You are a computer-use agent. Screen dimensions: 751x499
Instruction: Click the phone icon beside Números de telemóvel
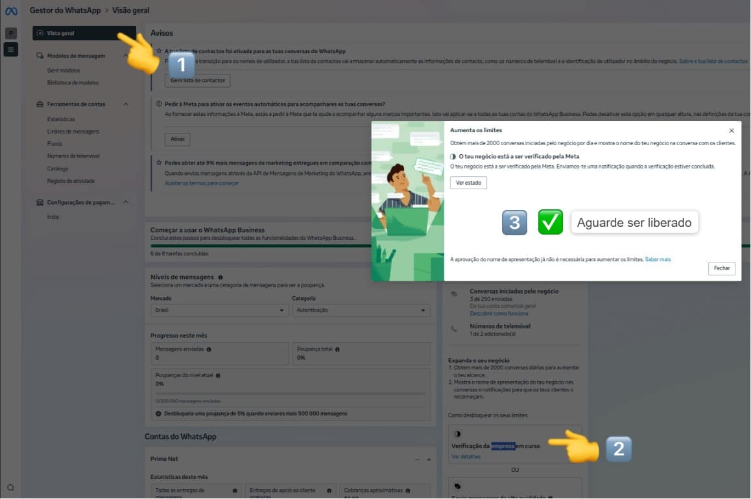pyautogui.click(x=454, y=329)
